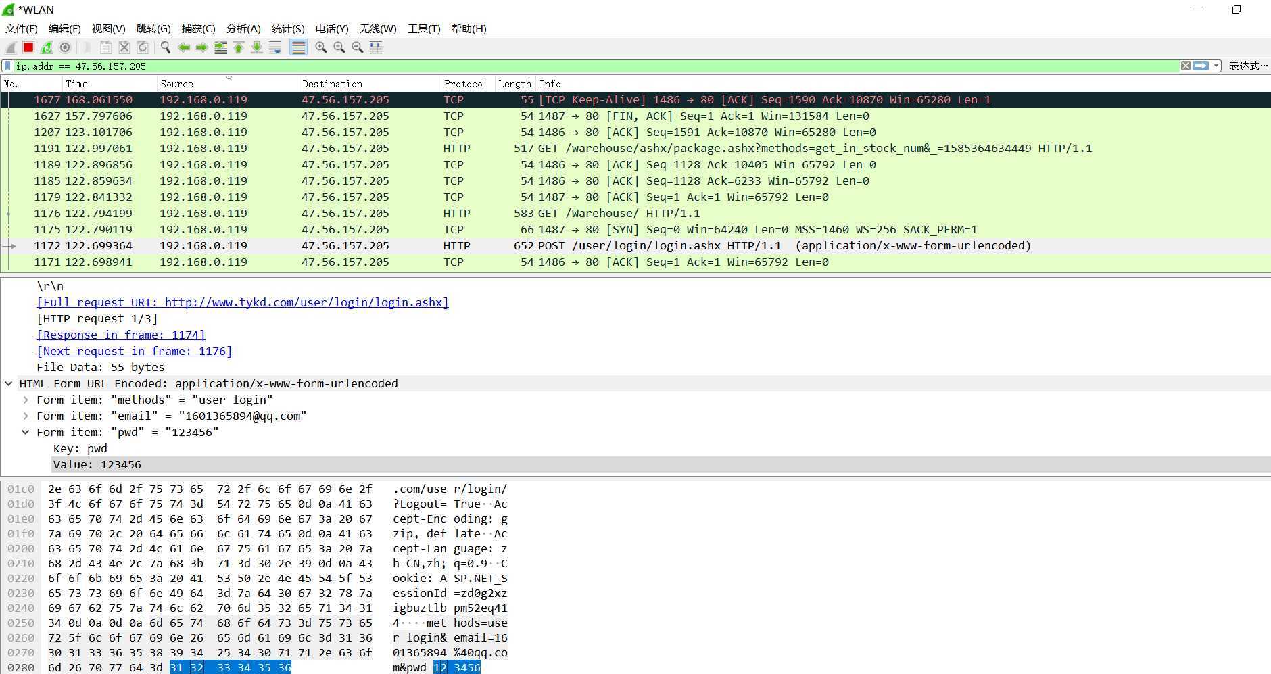Click highlighted hex bytes 31 32

click(x=187, y=667)
